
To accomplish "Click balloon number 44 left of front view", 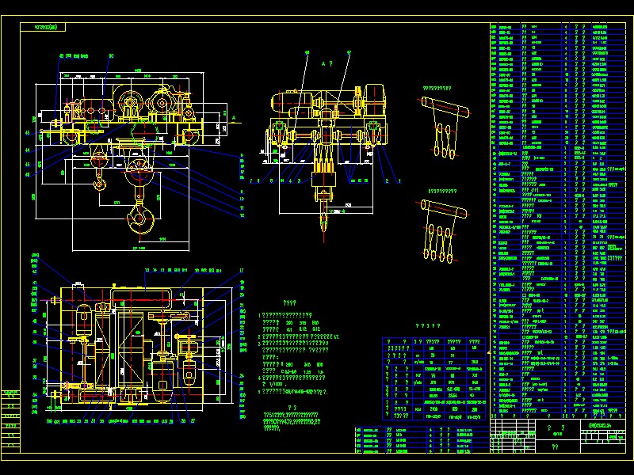I will [x=28, y=150].
